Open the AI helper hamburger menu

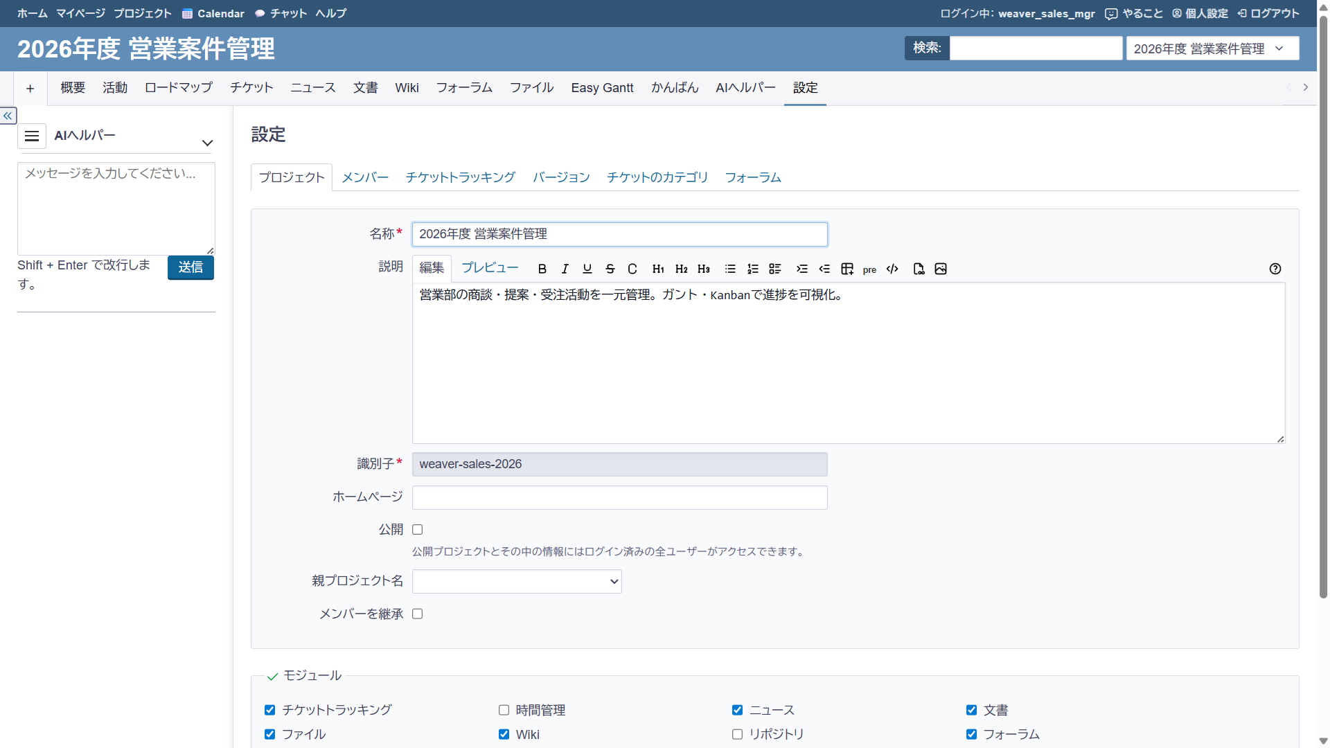click(x=32, y=136)
